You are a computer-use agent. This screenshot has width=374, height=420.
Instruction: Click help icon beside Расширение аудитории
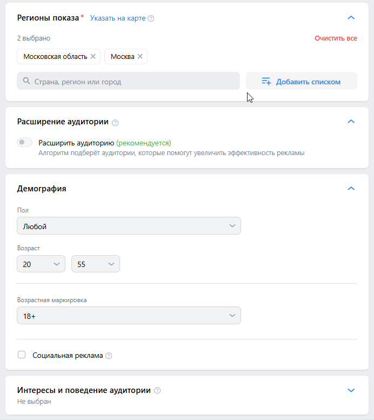(115, 123)
